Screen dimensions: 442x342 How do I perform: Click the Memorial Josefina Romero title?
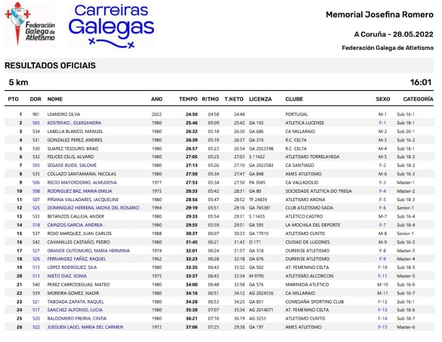point(379,15)
